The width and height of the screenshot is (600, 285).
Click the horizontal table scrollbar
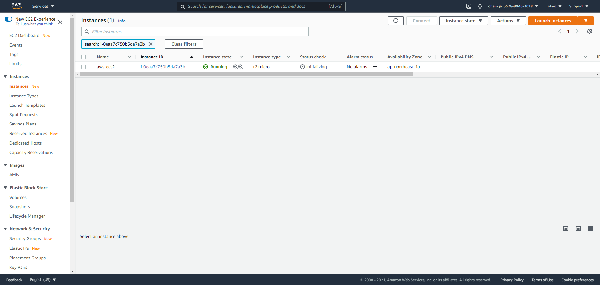click(x=247, y=75)
